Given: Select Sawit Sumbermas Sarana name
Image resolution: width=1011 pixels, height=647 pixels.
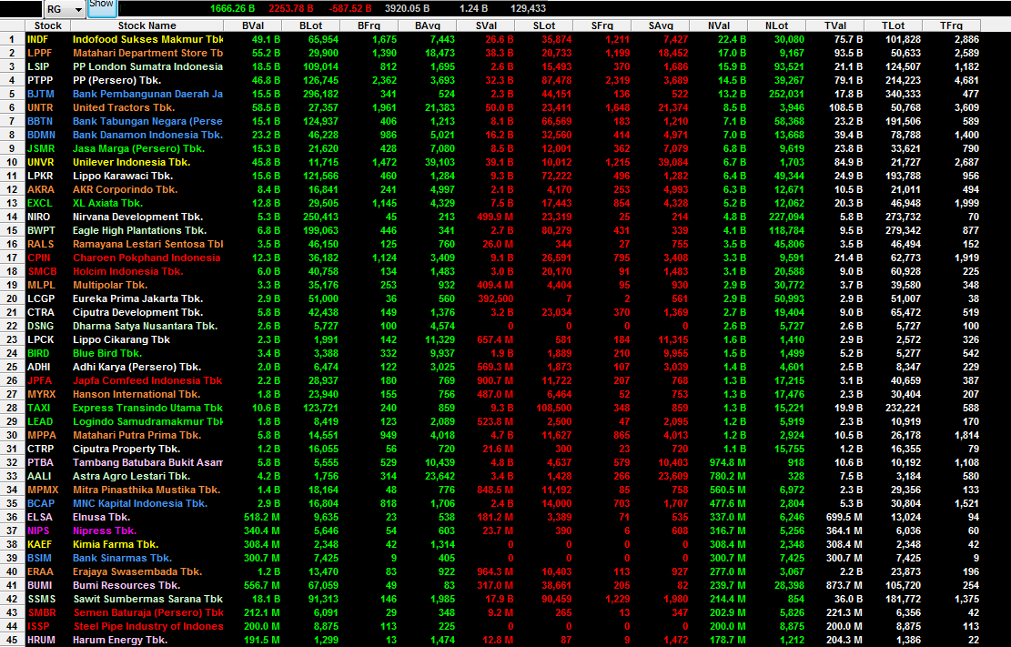Looking at the screenshot, I should pyautogui.click(x=147, y=599).
